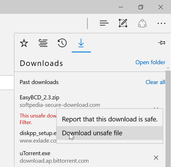The width and height of the screenshot is (171, 167).
Task: Click the Past downloads heading
Action: point(39,82)
